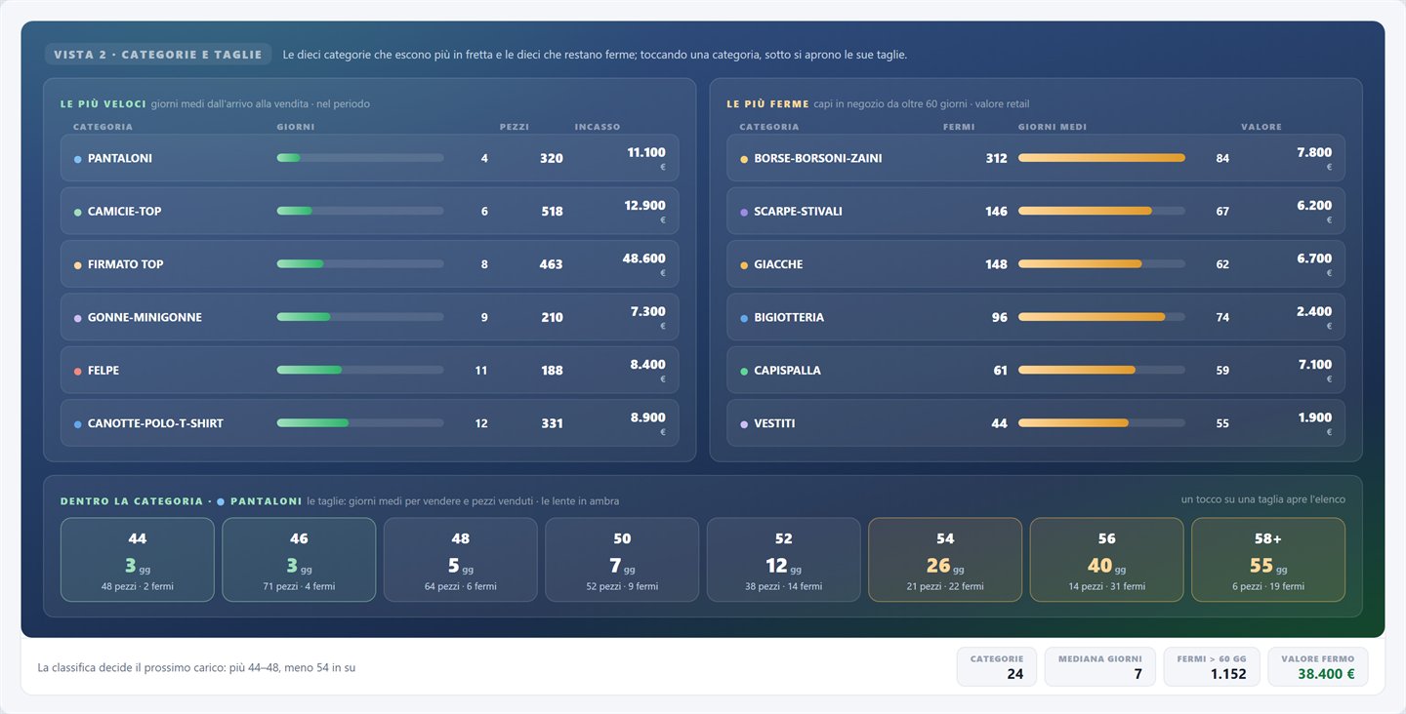Click the INCASSO column header

[598, 127]
